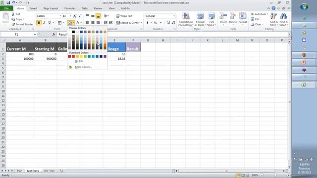Screen dimensions: 317x178
Task: Open the Borders dropdown arrow
Action: pos(63,23)
